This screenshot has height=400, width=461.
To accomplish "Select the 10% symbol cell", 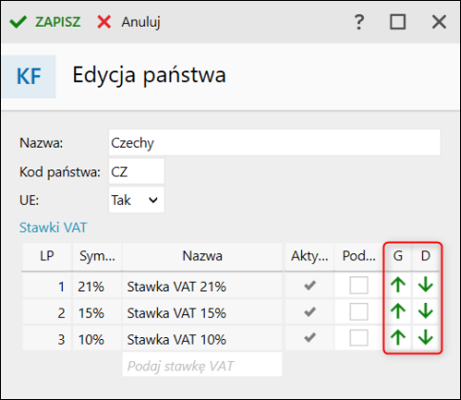I will 97,338.
